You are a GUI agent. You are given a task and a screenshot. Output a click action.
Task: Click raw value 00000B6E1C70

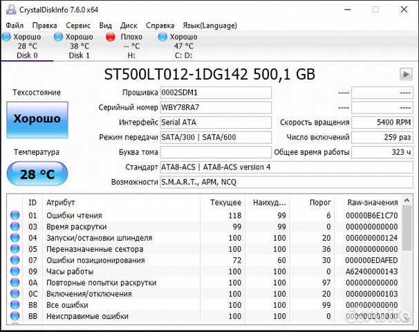click(x=371, y=215)
